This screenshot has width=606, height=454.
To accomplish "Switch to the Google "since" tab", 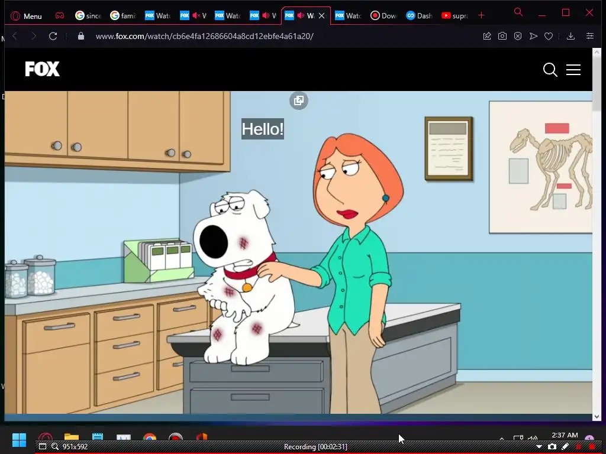I will [89, 16].
